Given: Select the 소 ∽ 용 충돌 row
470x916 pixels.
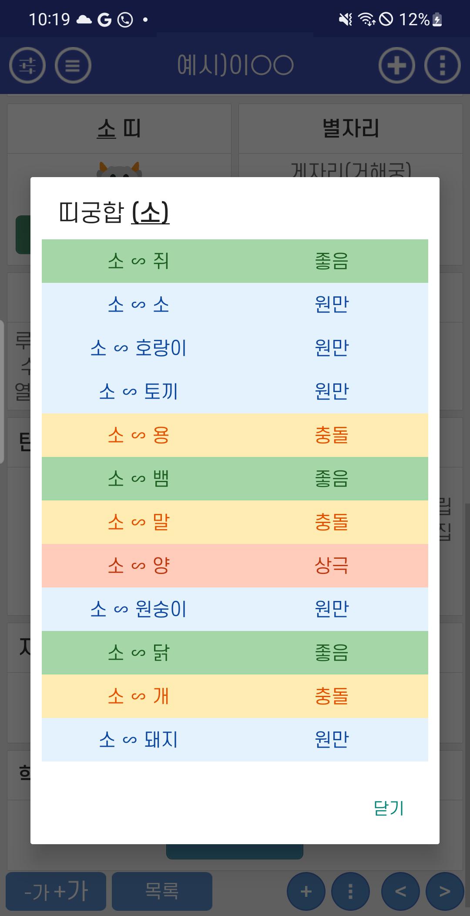Looking at the screenshot, I should tap(235, 435).
